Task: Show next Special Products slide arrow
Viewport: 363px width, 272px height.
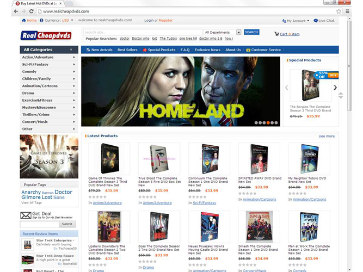Action: point(335,88)
